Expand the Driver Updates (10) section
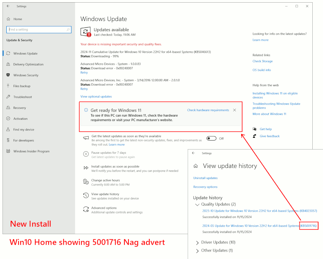This screenshot has height=259, width=323. pyautogui.click(x=197, y=242)
